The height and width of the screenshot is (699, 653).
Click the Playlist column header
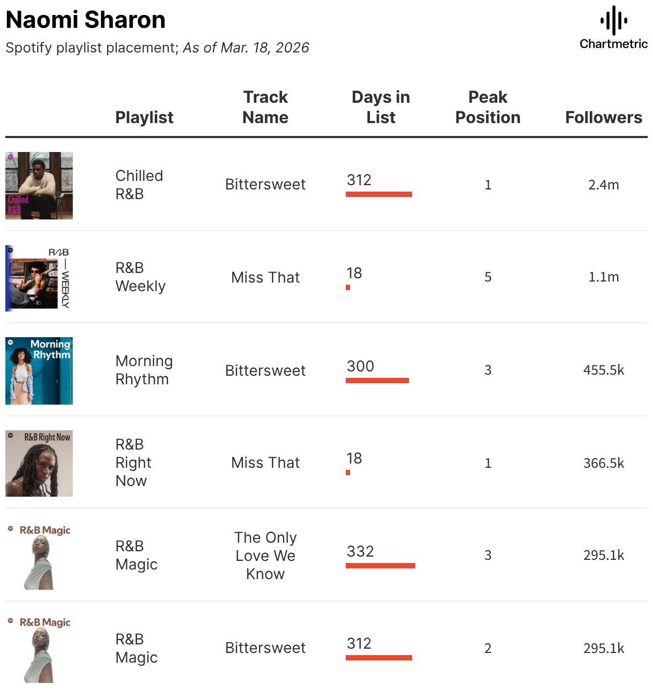[144, 117]
